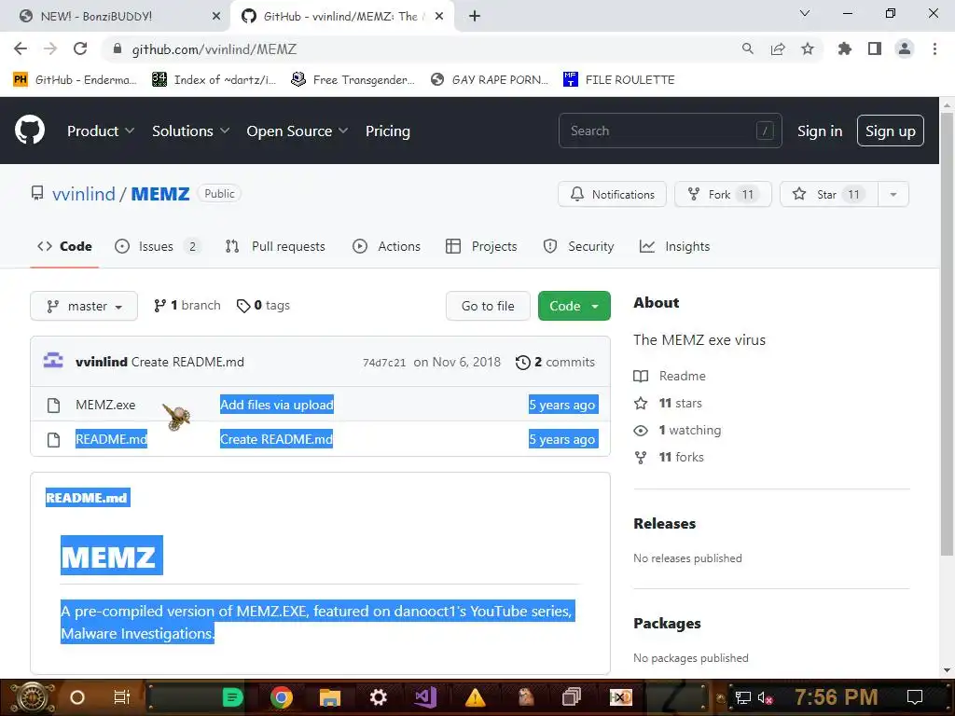The width and height of the screenshot is (955, 716).
Task: Open the README.md file in file list
Action: pyautogui.click(x=112, y=439)
